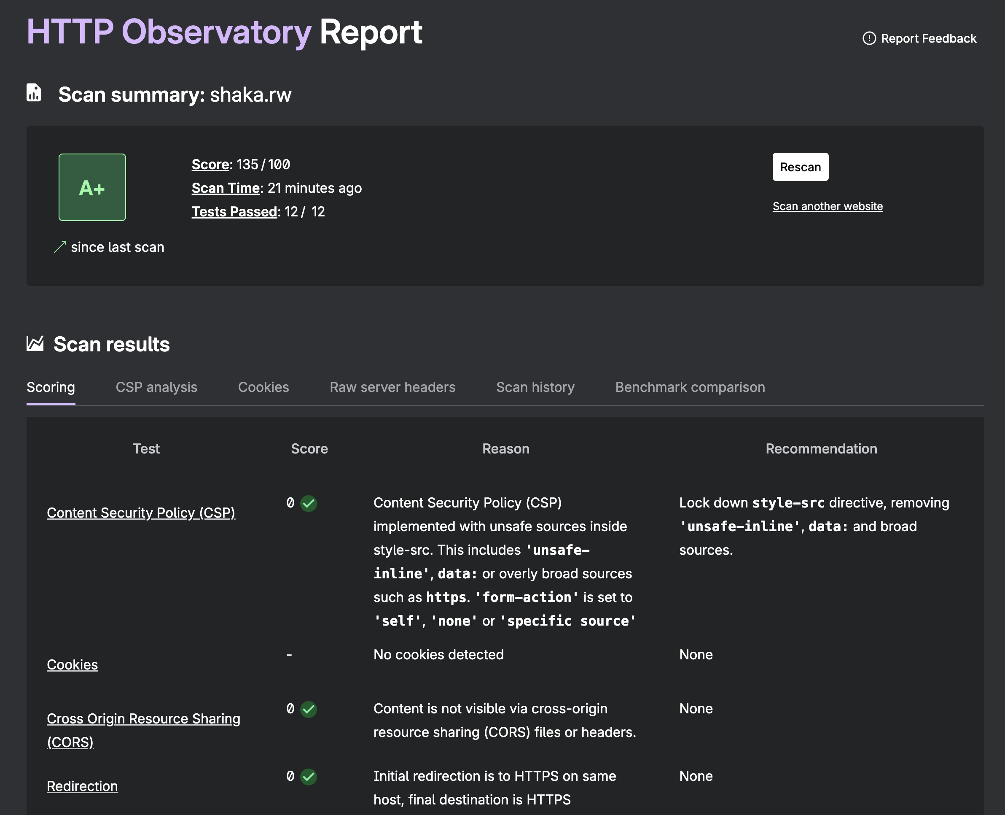Open the Cross Origin Resource Sharing (CORS) link

pyautogui.click(x=144, y=730)
